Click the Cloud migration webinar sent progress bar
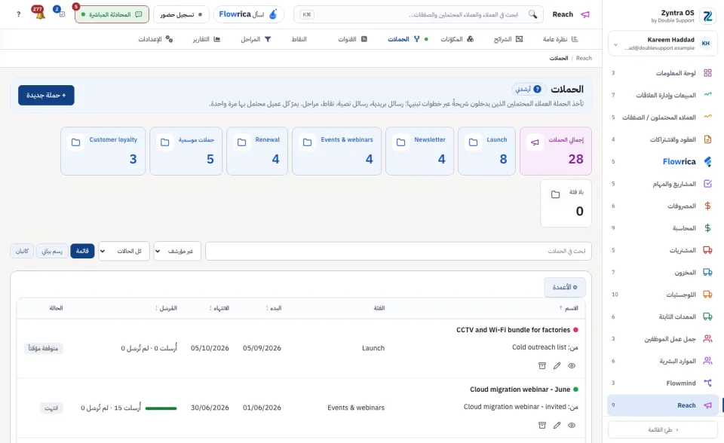The height and width of the screenshot is (443, 724). coord(161,408)
